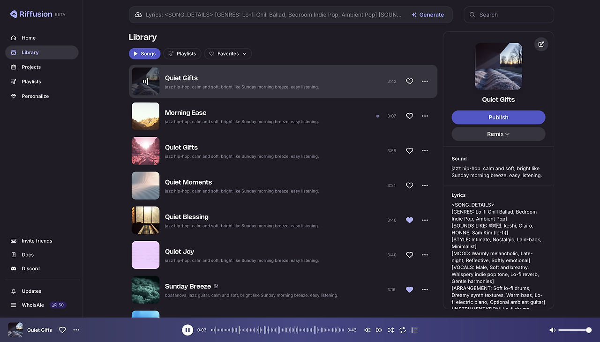Click the public globe icon on Sunday Breeze
This screenshot has width=600, height=342.
point(216,286)
